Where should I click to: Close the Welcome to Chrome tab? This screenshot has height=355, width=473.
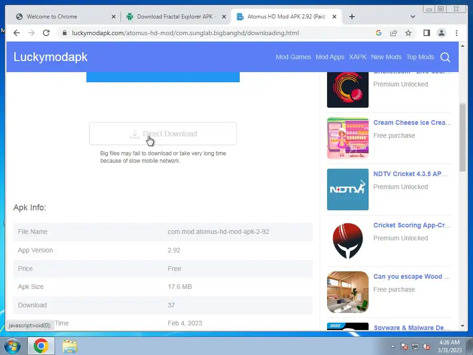pyautogui.click(x=114, y=17)
